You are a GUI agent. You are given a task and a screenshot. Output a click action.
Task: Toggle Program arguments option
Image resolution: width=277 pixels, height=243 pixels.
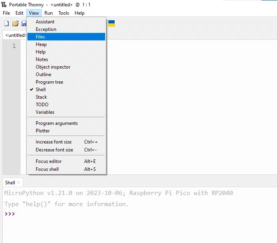66,123
